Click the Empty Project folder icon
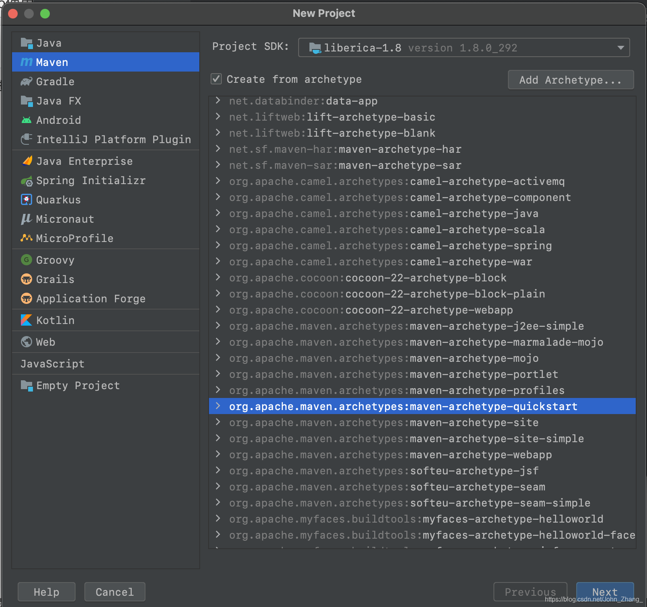 coord(27,386)
